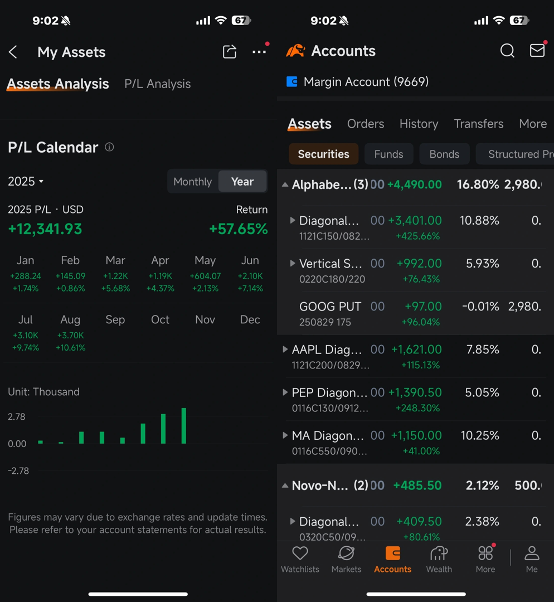Tap the +485.50 Novo-N P/L value
The image size is (554, 602).
(x=417, y=486)
